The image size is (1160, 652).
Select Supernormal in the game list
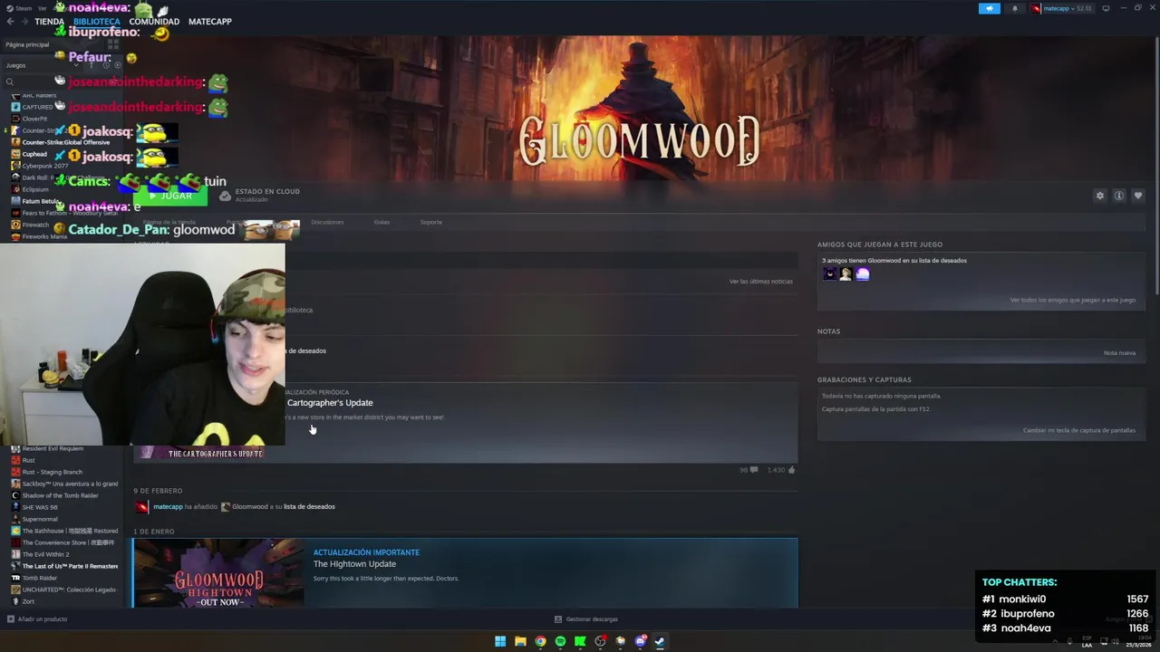[x=40, y=519]
